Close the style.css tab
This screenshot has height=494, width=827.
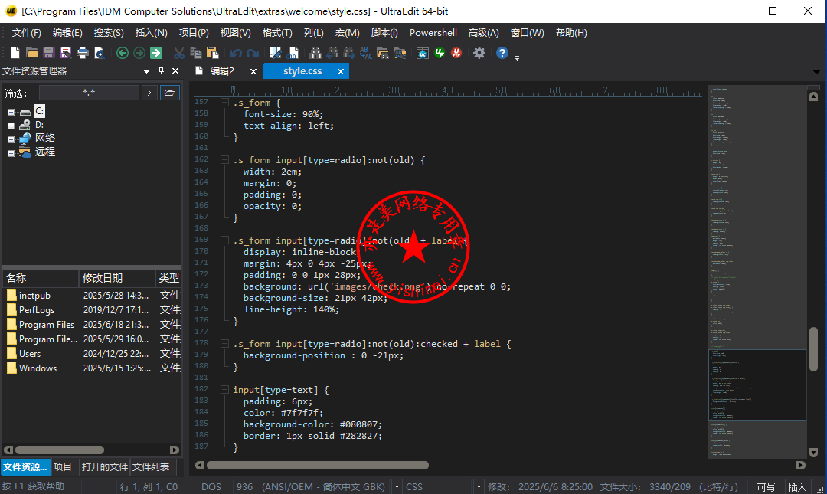tap(341, 71)
